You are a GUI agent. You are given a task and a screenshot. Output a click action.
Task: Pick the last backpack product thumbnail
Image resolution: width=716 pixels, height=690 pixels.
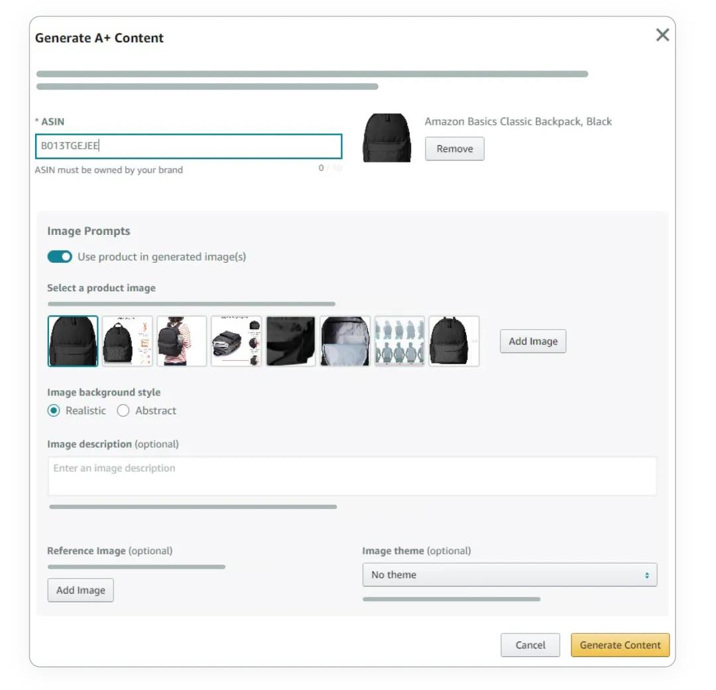tap(453, 341)
